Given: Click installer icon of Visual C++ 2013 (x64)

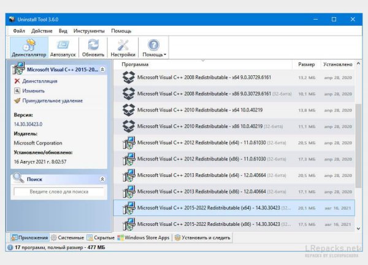Looking at the screenshot, I should pos(129,175).
